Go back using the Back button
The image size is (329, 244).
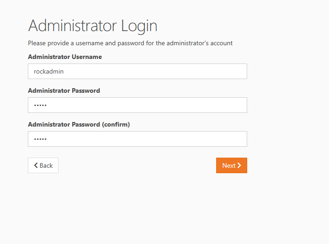point(43,165)
